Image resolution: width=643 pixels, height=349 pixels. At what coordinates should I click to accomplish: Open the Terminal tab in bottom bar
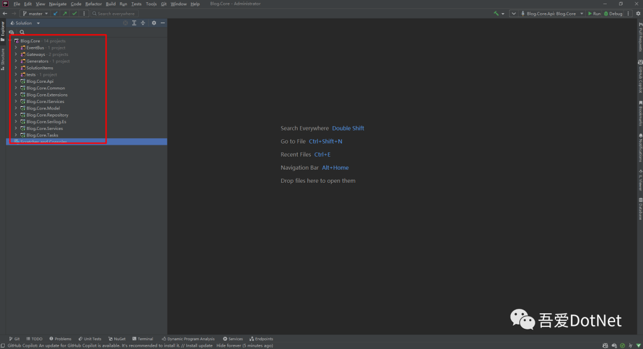click(143, 339)
